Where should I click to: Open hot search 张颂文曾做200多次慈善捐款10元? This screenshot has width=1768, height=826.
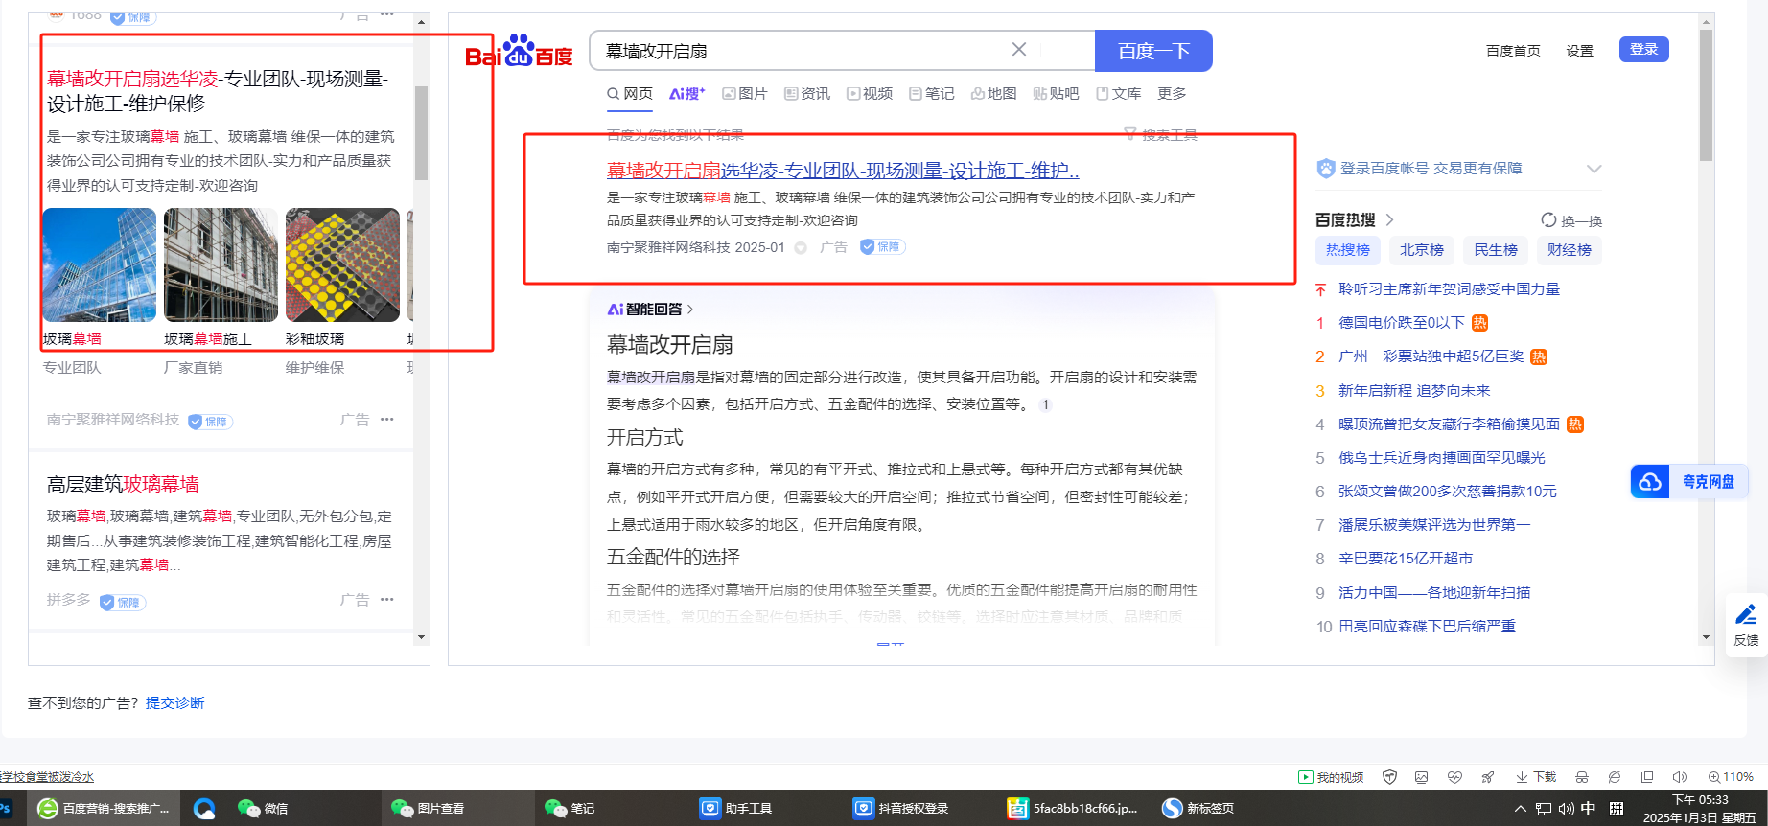[x=1448, y=492]
